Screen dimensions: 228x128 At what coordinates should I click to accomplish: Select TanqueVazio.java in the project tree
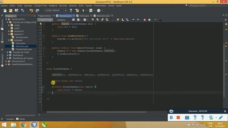point(24,49)
